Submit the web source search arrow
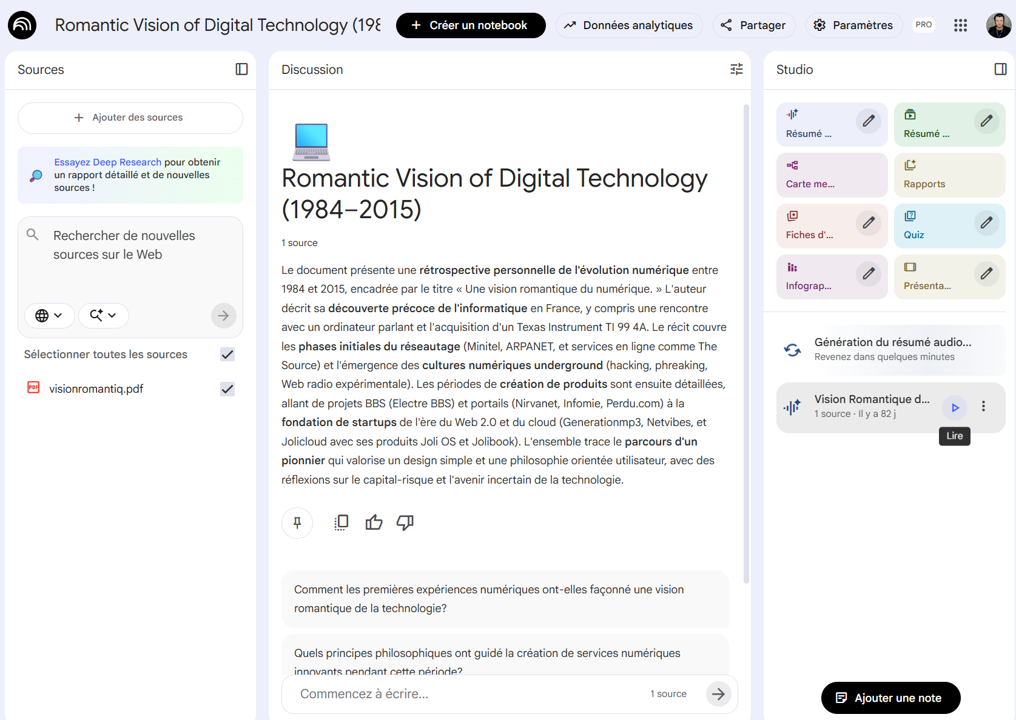The image size is (1016, 720). click(x=223, y=316)
